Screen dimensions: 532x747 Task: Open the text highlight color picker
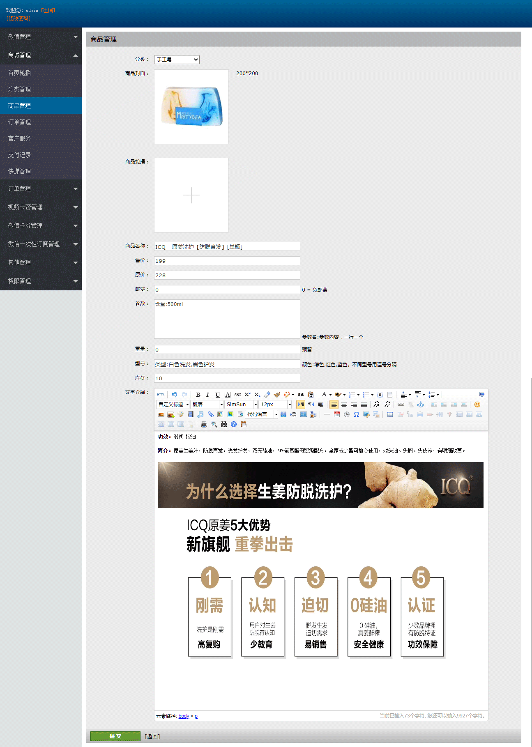pyautogui.click(x=338, y=395)
